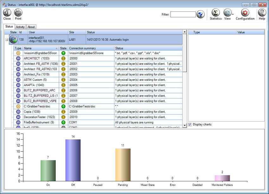Screen dimensions: 269x194
Task: Click the BLITZ_BUFFERED_VSPE row name
Action: [x=40, y=101]
